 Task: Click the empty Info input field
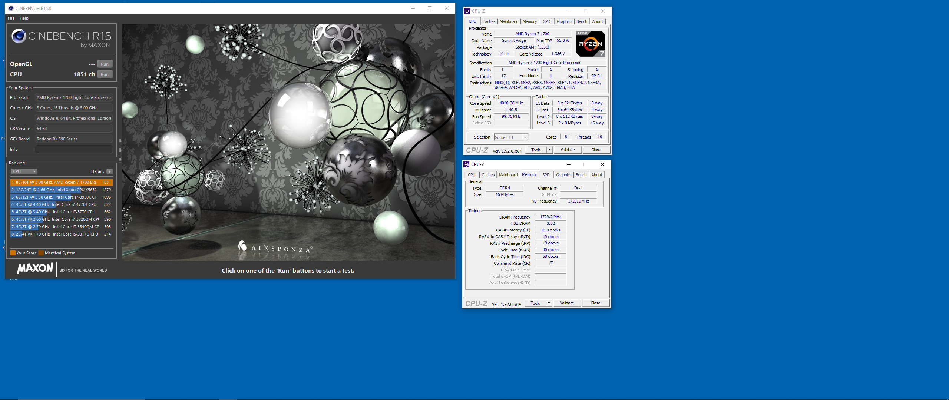coord(74,149)
